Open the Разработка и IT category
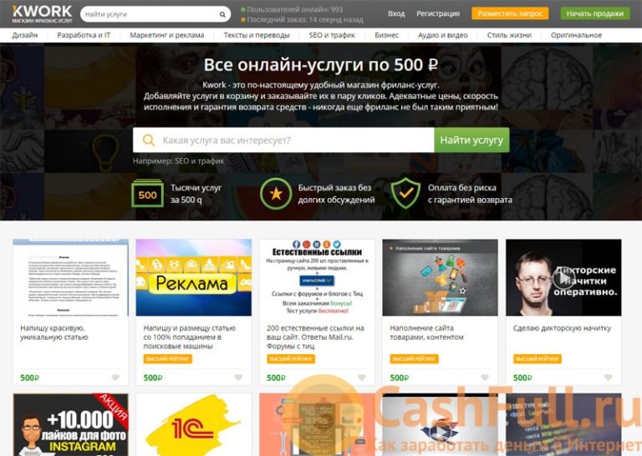Screen dimensions: 642x456 (84, 35)
